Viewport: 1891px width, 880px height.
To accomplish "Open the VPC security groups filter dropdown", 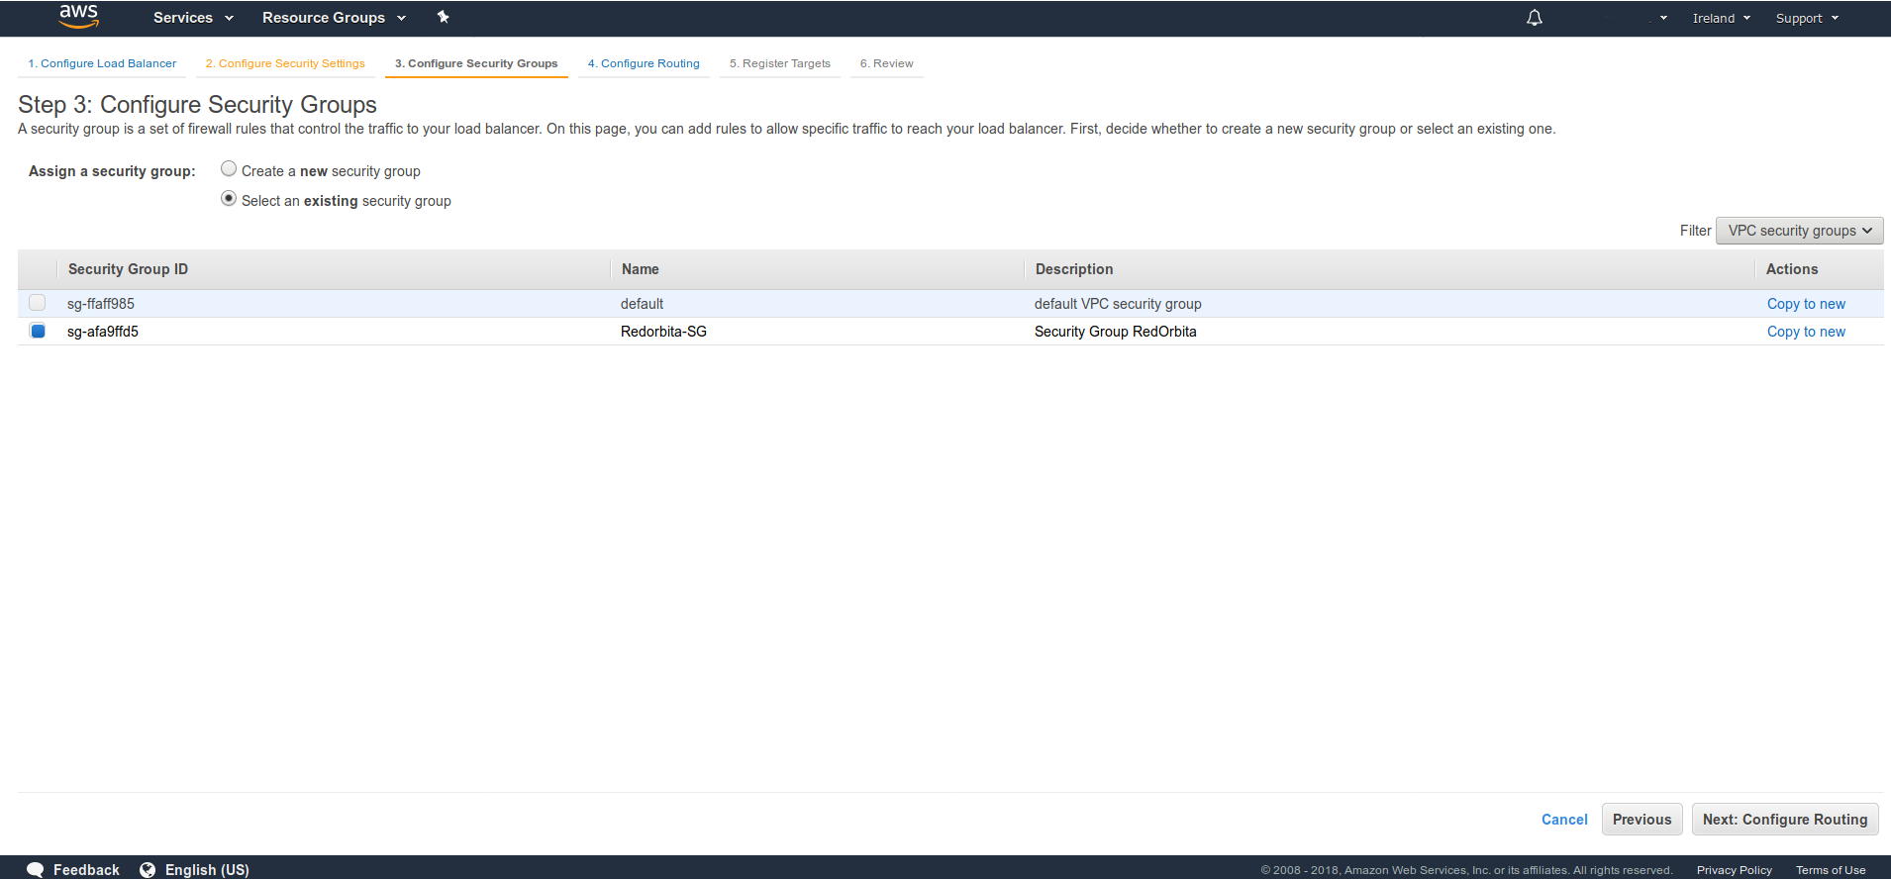I will click(1799, 231).
